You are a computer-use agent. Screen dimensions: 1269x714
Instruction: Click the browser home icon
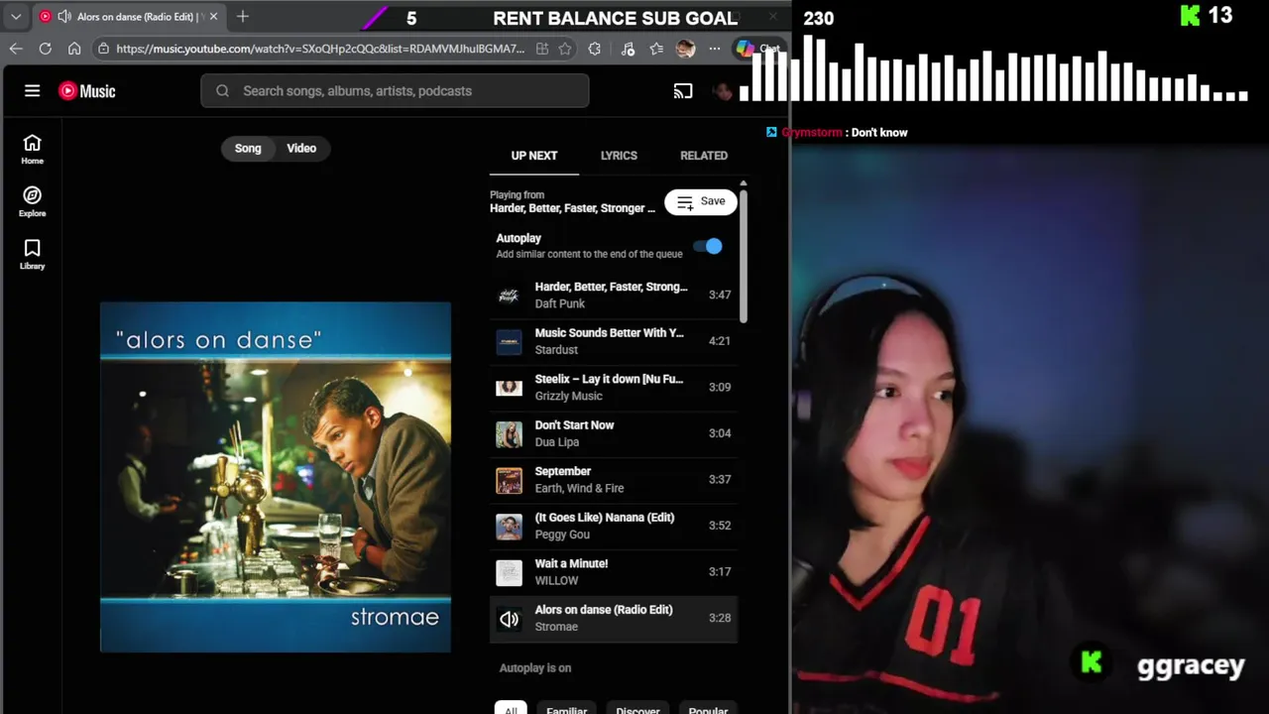74,49
